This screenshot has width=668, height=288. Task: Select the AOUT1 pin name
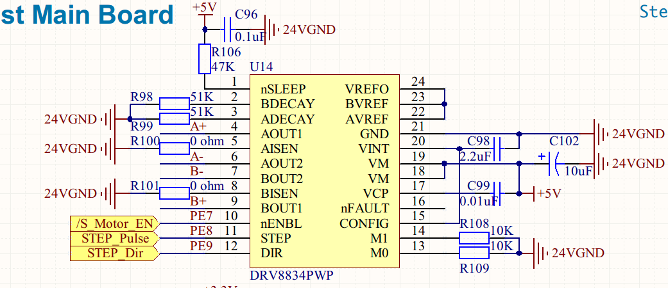point(281,134)
